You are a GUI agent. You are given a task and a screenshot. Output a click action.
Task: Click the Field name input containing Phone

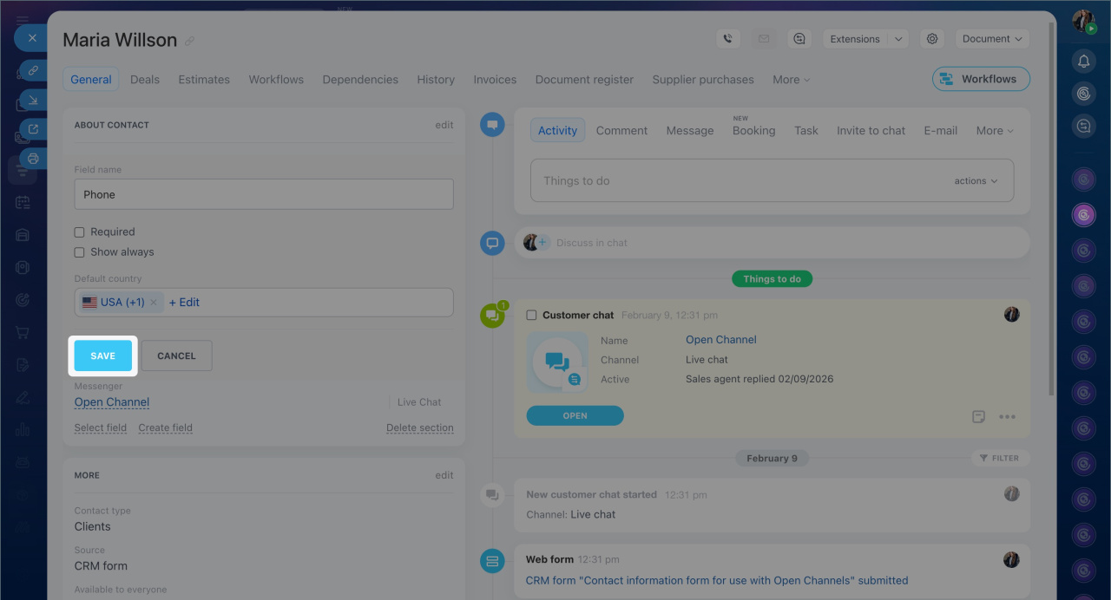[264, 194]
